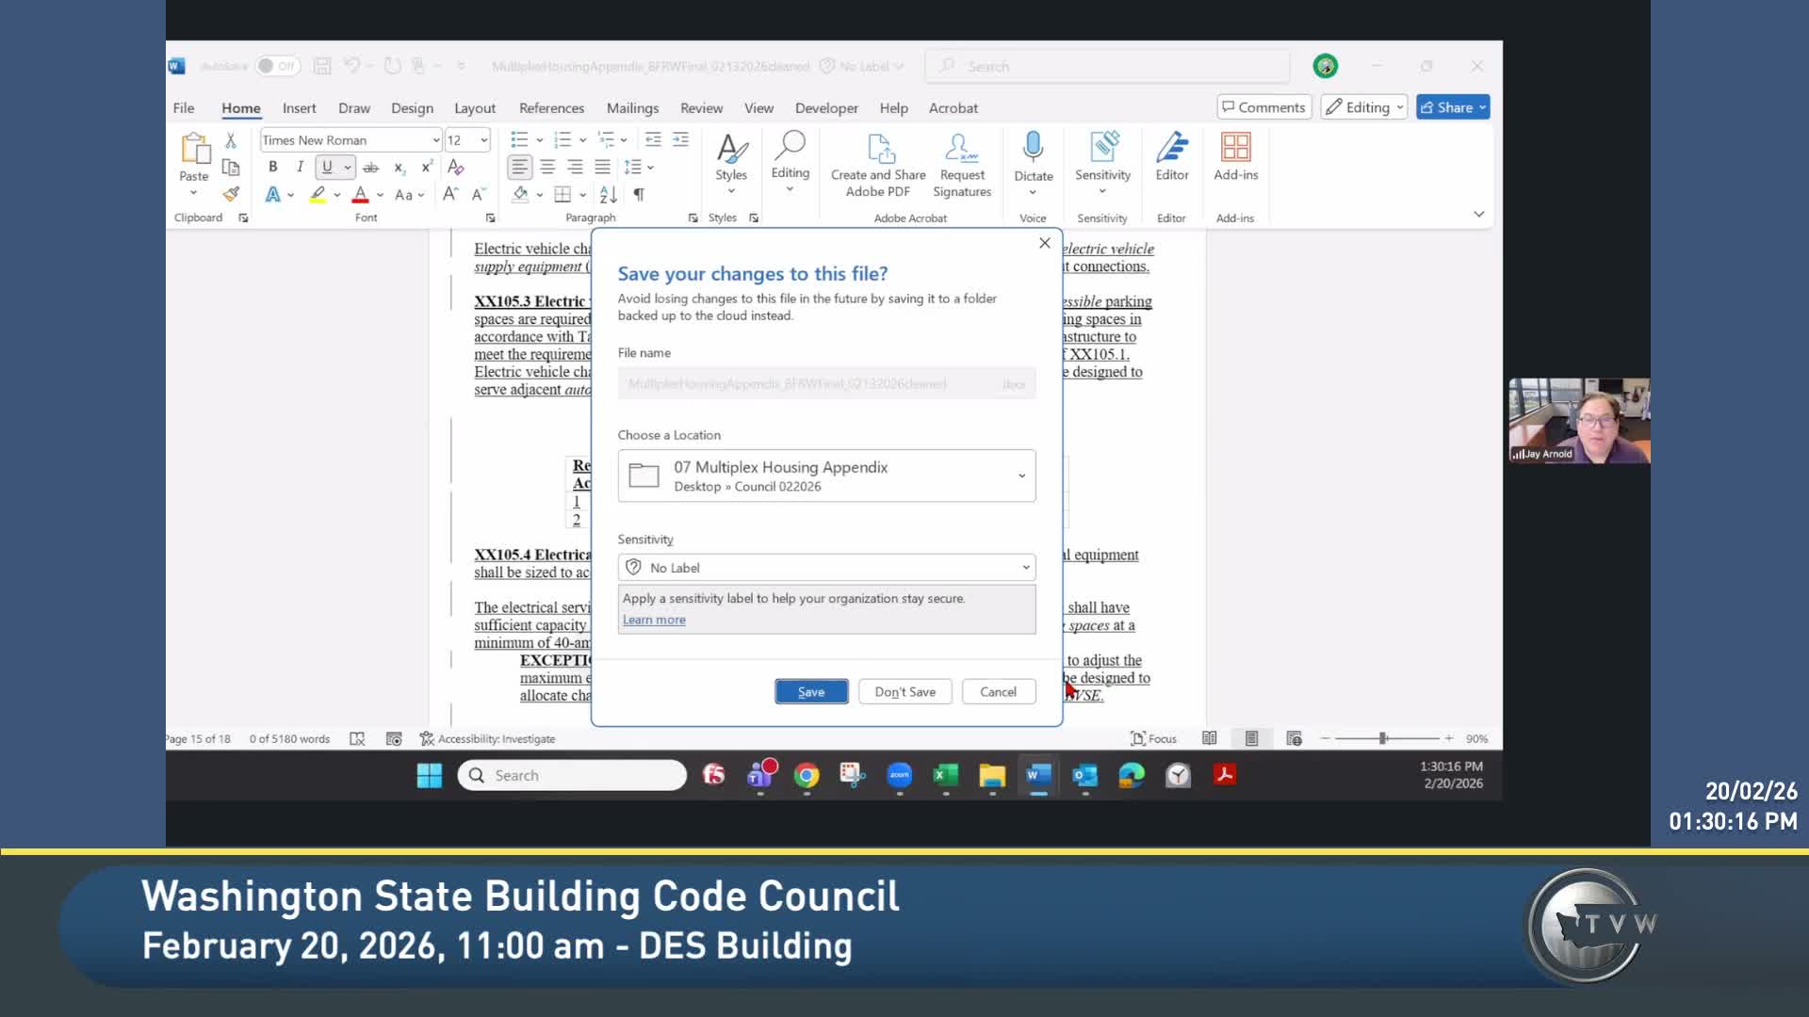
Task: Click the zoom level slider
Action: pyautogui.click(x=1382, y=738)
